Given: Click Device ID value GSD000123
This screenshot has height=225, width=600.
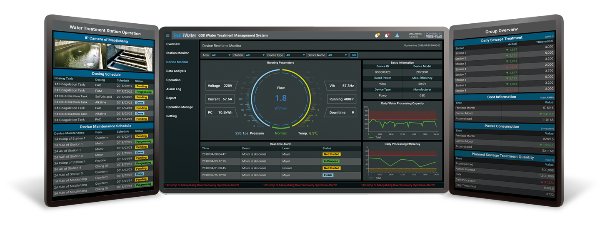Looking at the screenshot, I should coord(382,72).
